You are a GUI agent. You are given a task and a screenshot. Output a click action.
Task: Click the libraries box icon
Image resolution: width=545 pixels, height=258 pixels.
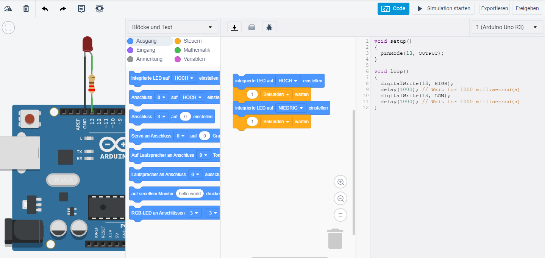point(252,27)
